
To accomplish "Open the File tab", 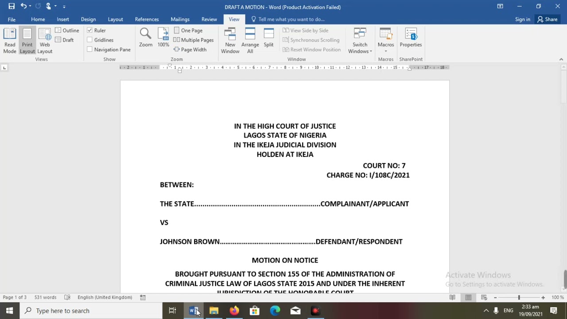I will coord(12,19).
